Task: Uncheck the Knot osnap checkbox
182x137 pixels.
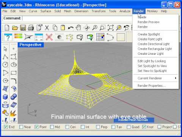Action: pyautogui.click(x=144, y=127)
